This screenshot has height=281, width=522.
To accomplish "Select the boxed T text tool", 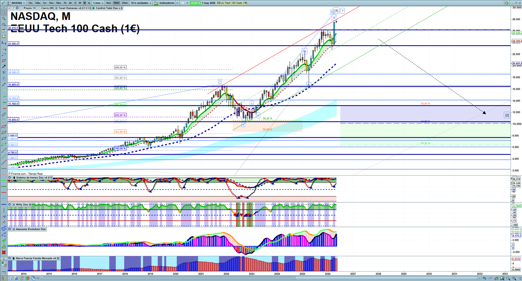I will pos(4,72).
